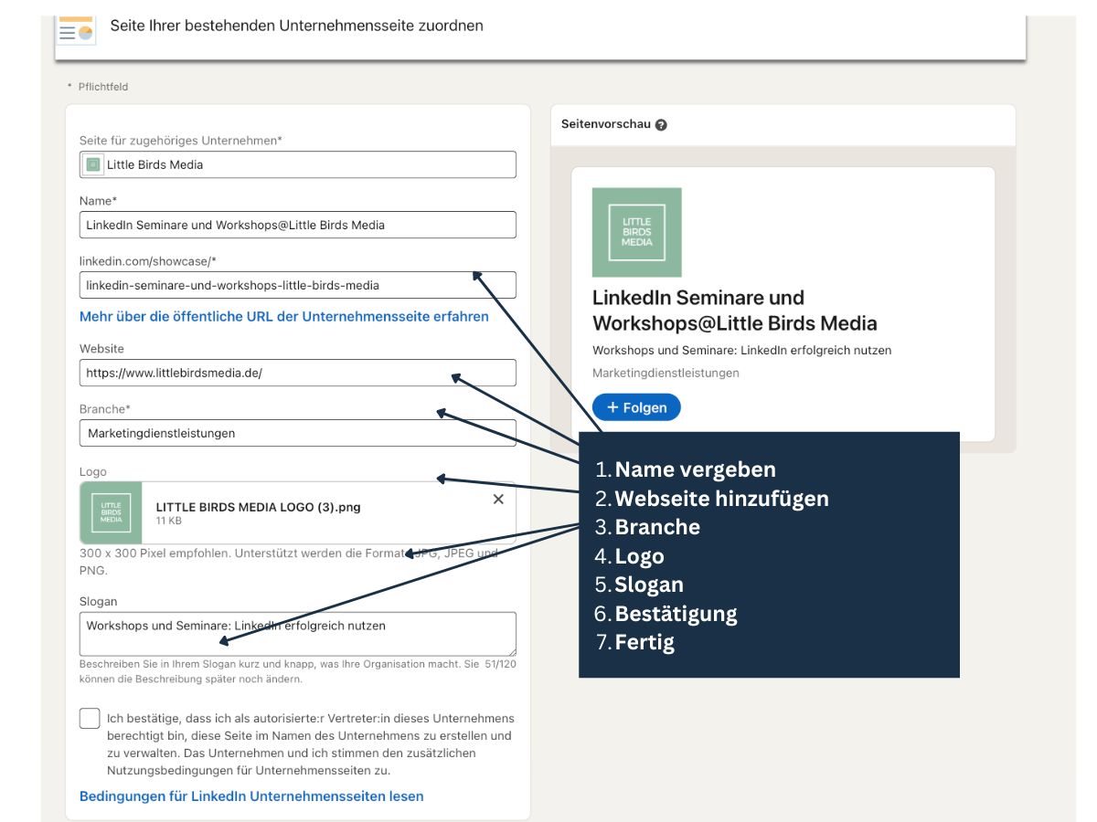This screenshot has height=822, width=1097.
Task: Click the Website input field
Action: point(298,373)
